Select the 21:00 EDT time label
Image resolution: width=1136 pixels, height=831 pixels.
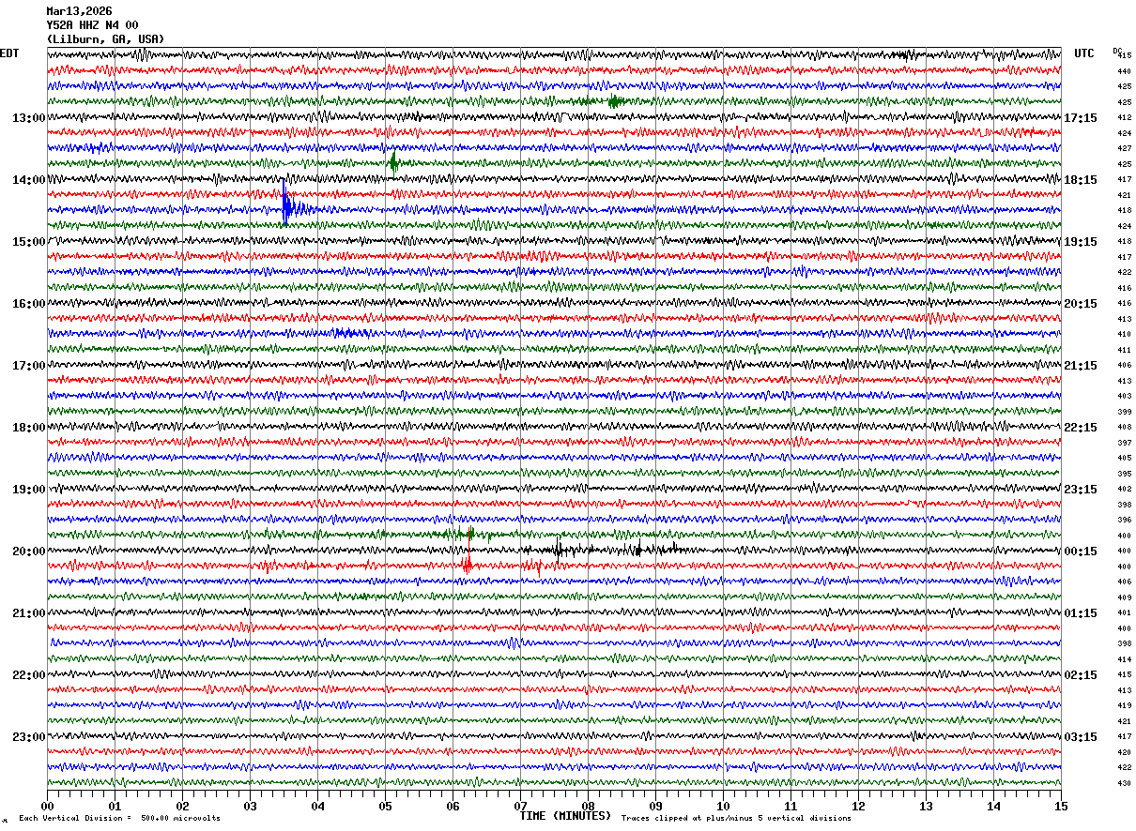[x=29, y=613]
